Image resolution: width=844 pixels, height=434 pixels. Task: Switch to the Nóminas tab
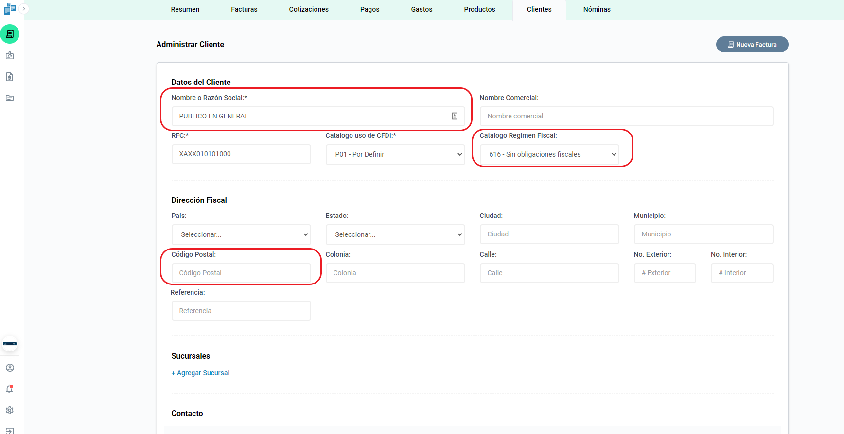click(x=597, y=9)
